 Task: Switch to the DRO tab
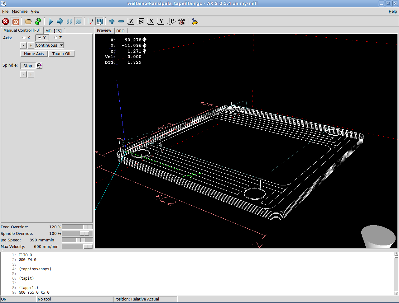coord(120,31)
